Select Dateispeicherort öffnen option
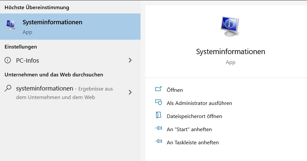Image resolution: width=307 pixels, height=161 pixels. 194,116
